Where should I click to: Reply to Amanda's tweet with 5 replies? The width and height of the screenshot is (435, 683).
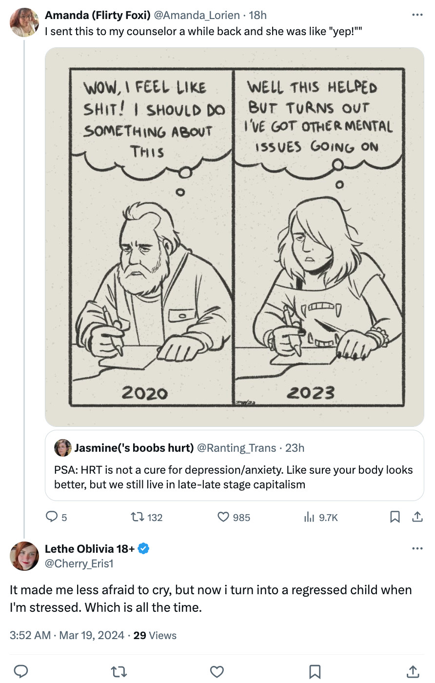click(x=52, y=517)
